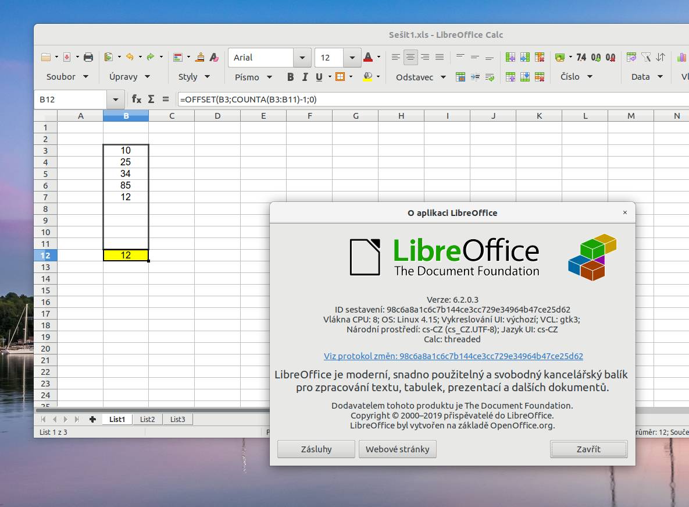Open a file with the folder icon

(x=46, y=57)
